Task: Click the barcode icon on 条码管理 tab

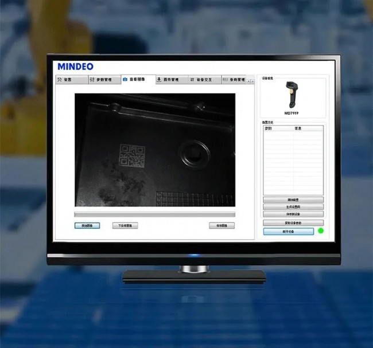Action: point(225,80)
